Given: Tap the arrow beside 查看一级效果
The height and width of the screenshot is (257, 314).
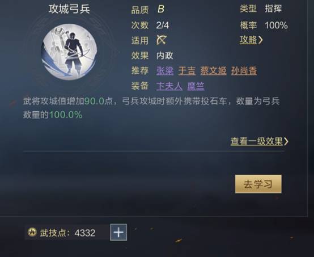Looking at the screenshot, I should pyautogui.click(x=286, y=141).
